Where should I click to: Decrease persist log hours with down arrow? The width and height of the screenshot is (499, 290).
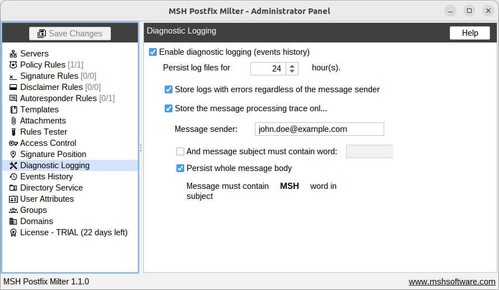point(292,72)
